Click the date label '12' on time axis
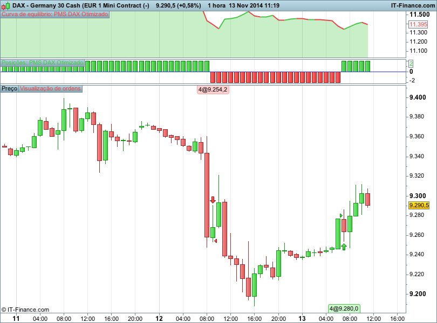 [159, 318]
